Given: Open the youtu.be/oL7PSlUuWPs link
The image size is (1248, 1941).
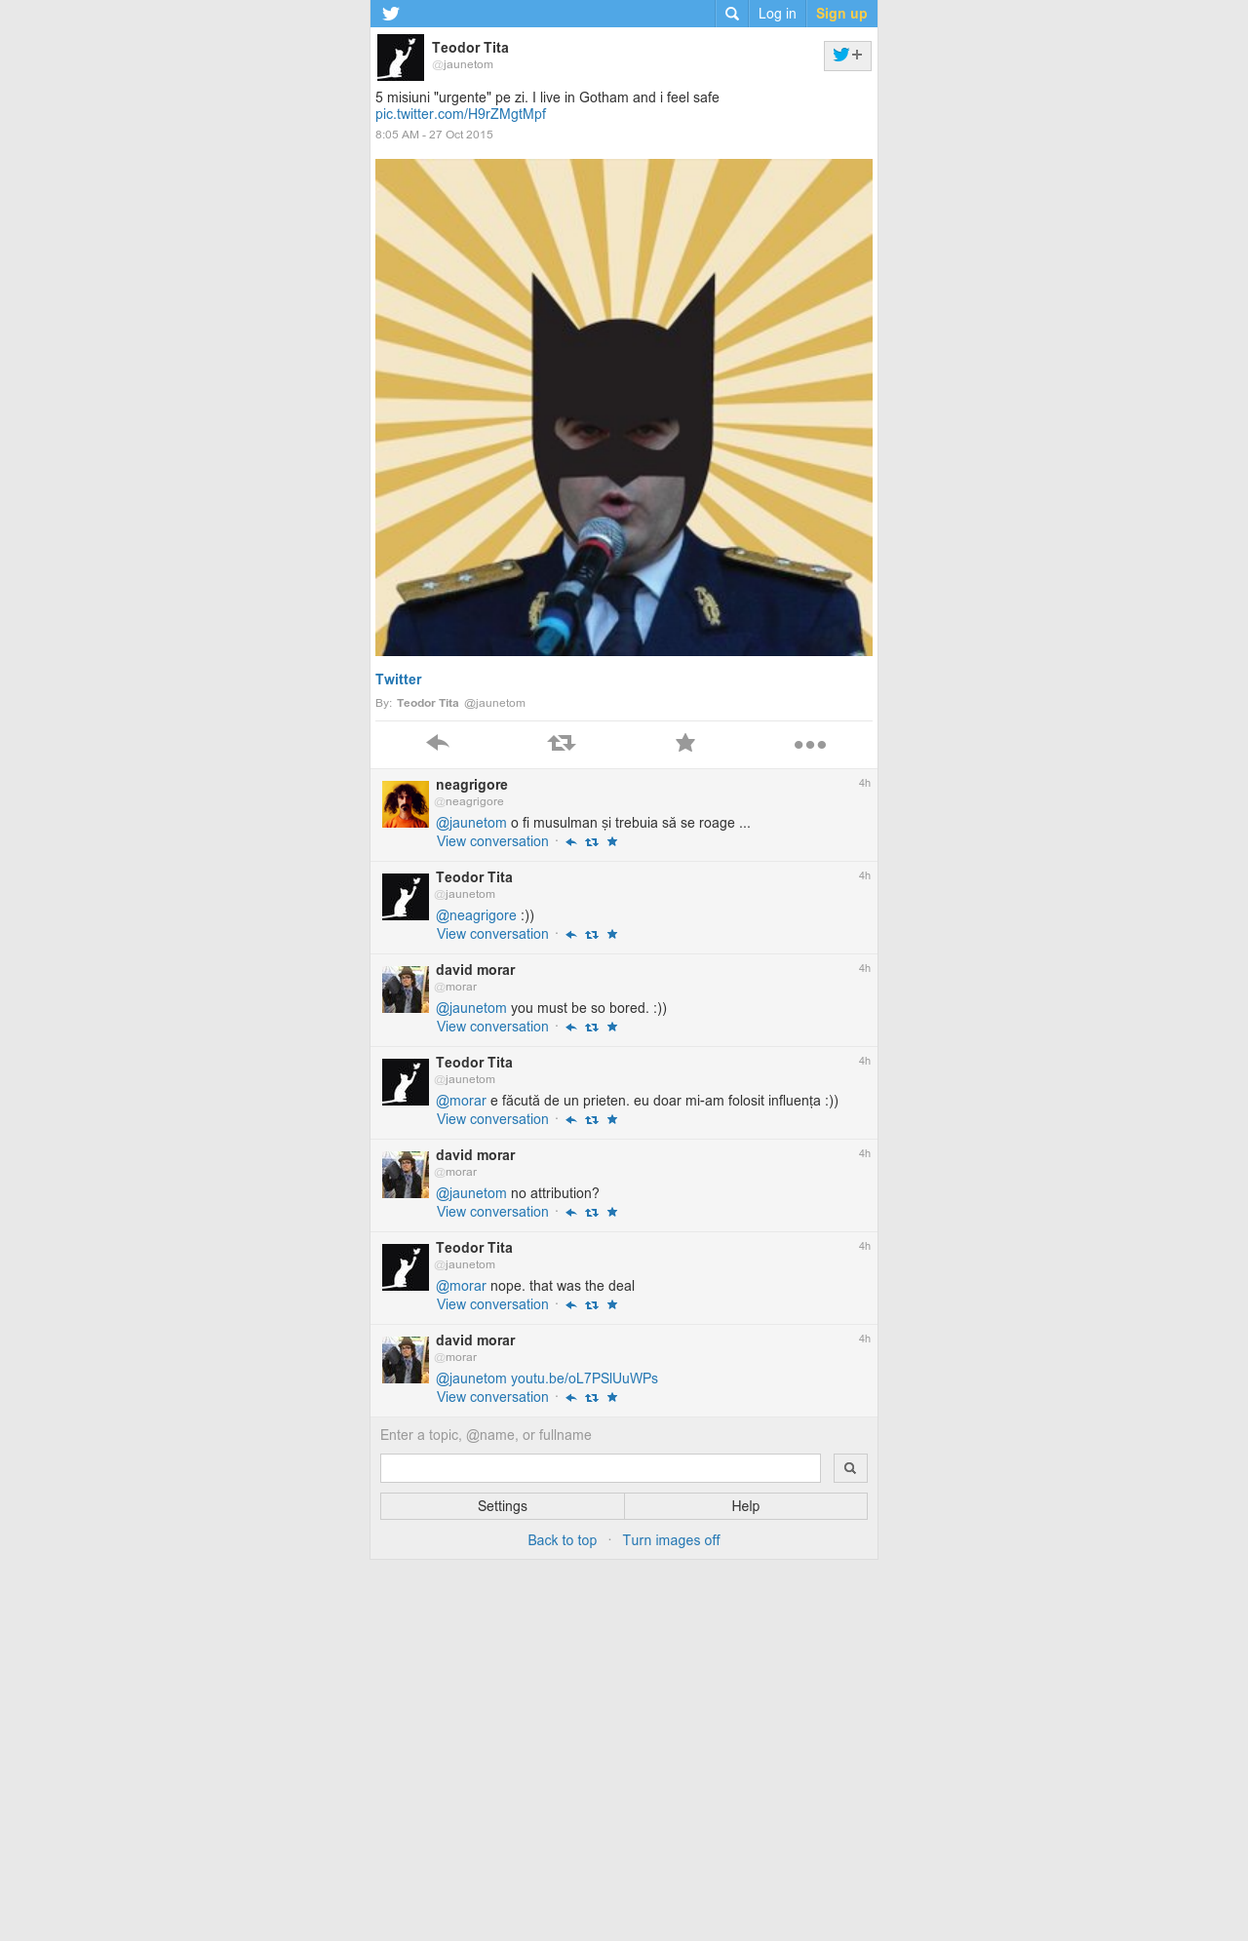Looking at the screenshot, I should pyautogui.click(x=584, y=1378).
